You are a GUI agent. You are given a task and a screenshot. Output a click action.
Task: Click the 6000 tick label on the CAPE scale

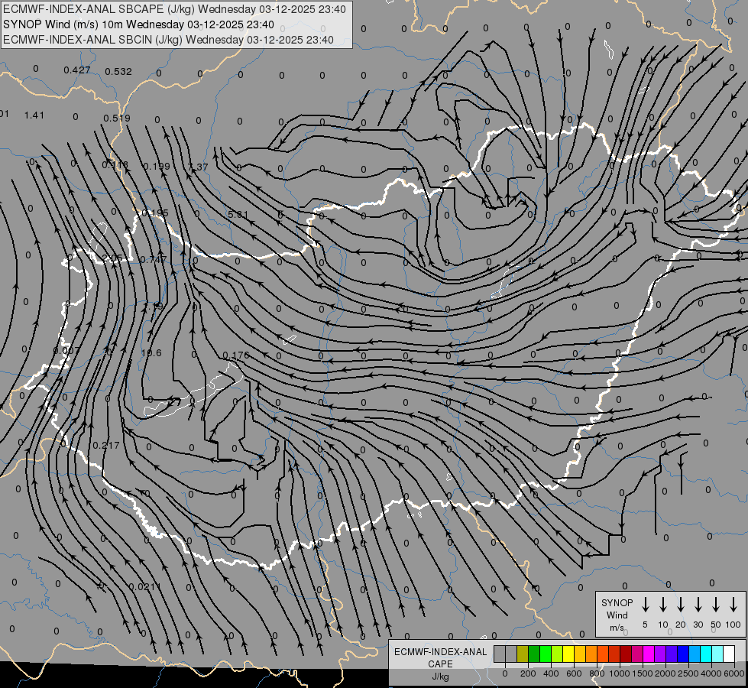(x=734, y=673)
